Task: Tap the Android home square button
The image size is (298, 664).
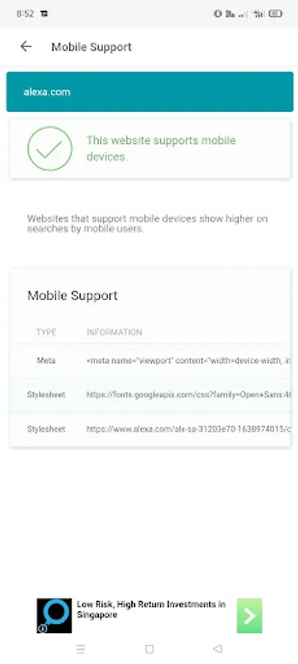Action: [149, 649]
